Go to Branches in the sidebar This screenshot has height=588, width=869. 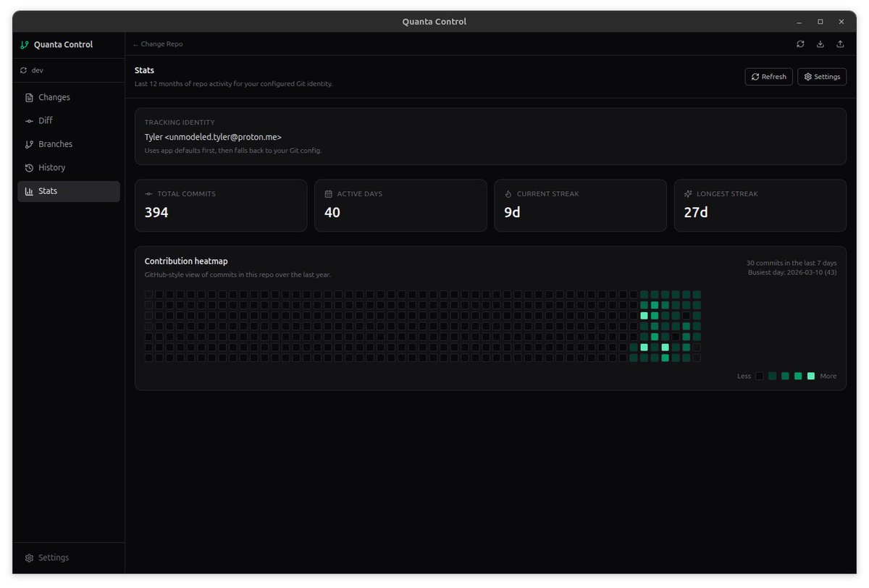(69, 144)
